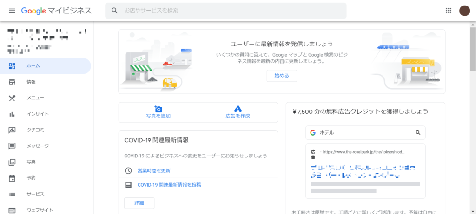The image size is (476, 214).
Task: Click the ad URL www.the-royalpark.jp text
Action: (364, 151)
